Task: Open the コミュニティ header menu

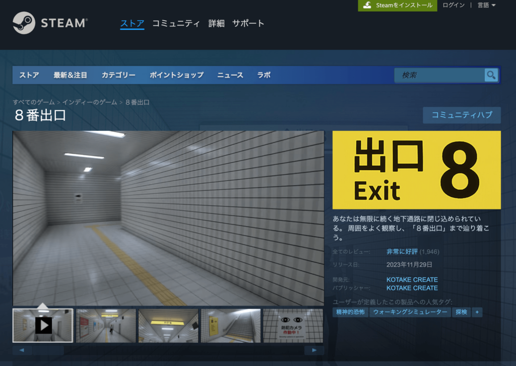Action: pos(176,23)
